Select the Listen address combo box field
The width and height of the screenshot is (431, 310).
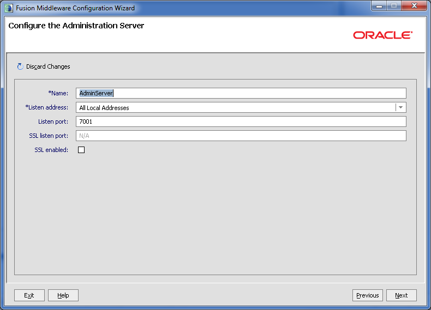click(x=241, y=107)
